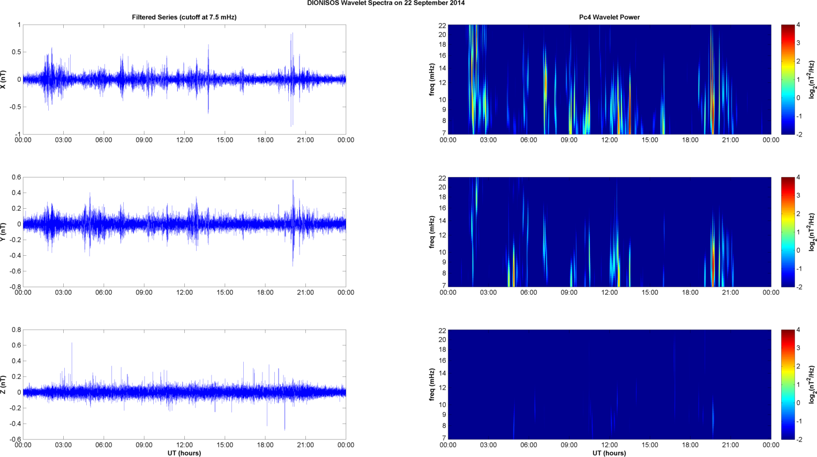Screen dimensions: 817x457
Task: Click 'UT (hours)' label under the bottom wavelet spectrogram
Action: point(609,453)
